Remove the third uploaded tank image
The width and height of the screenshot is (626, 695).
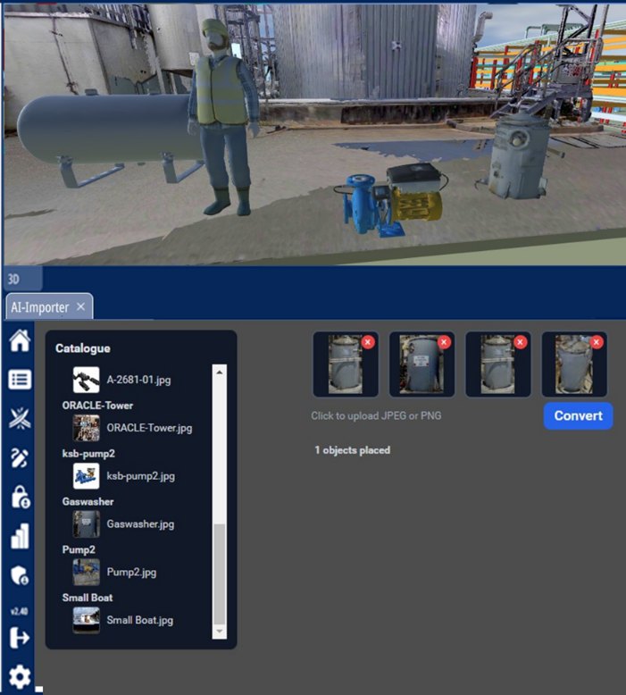point(520,342)
